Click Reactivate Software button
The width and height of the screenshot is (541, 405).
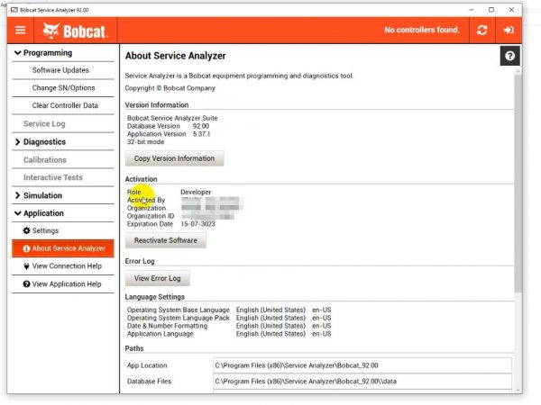pos(166,240)
